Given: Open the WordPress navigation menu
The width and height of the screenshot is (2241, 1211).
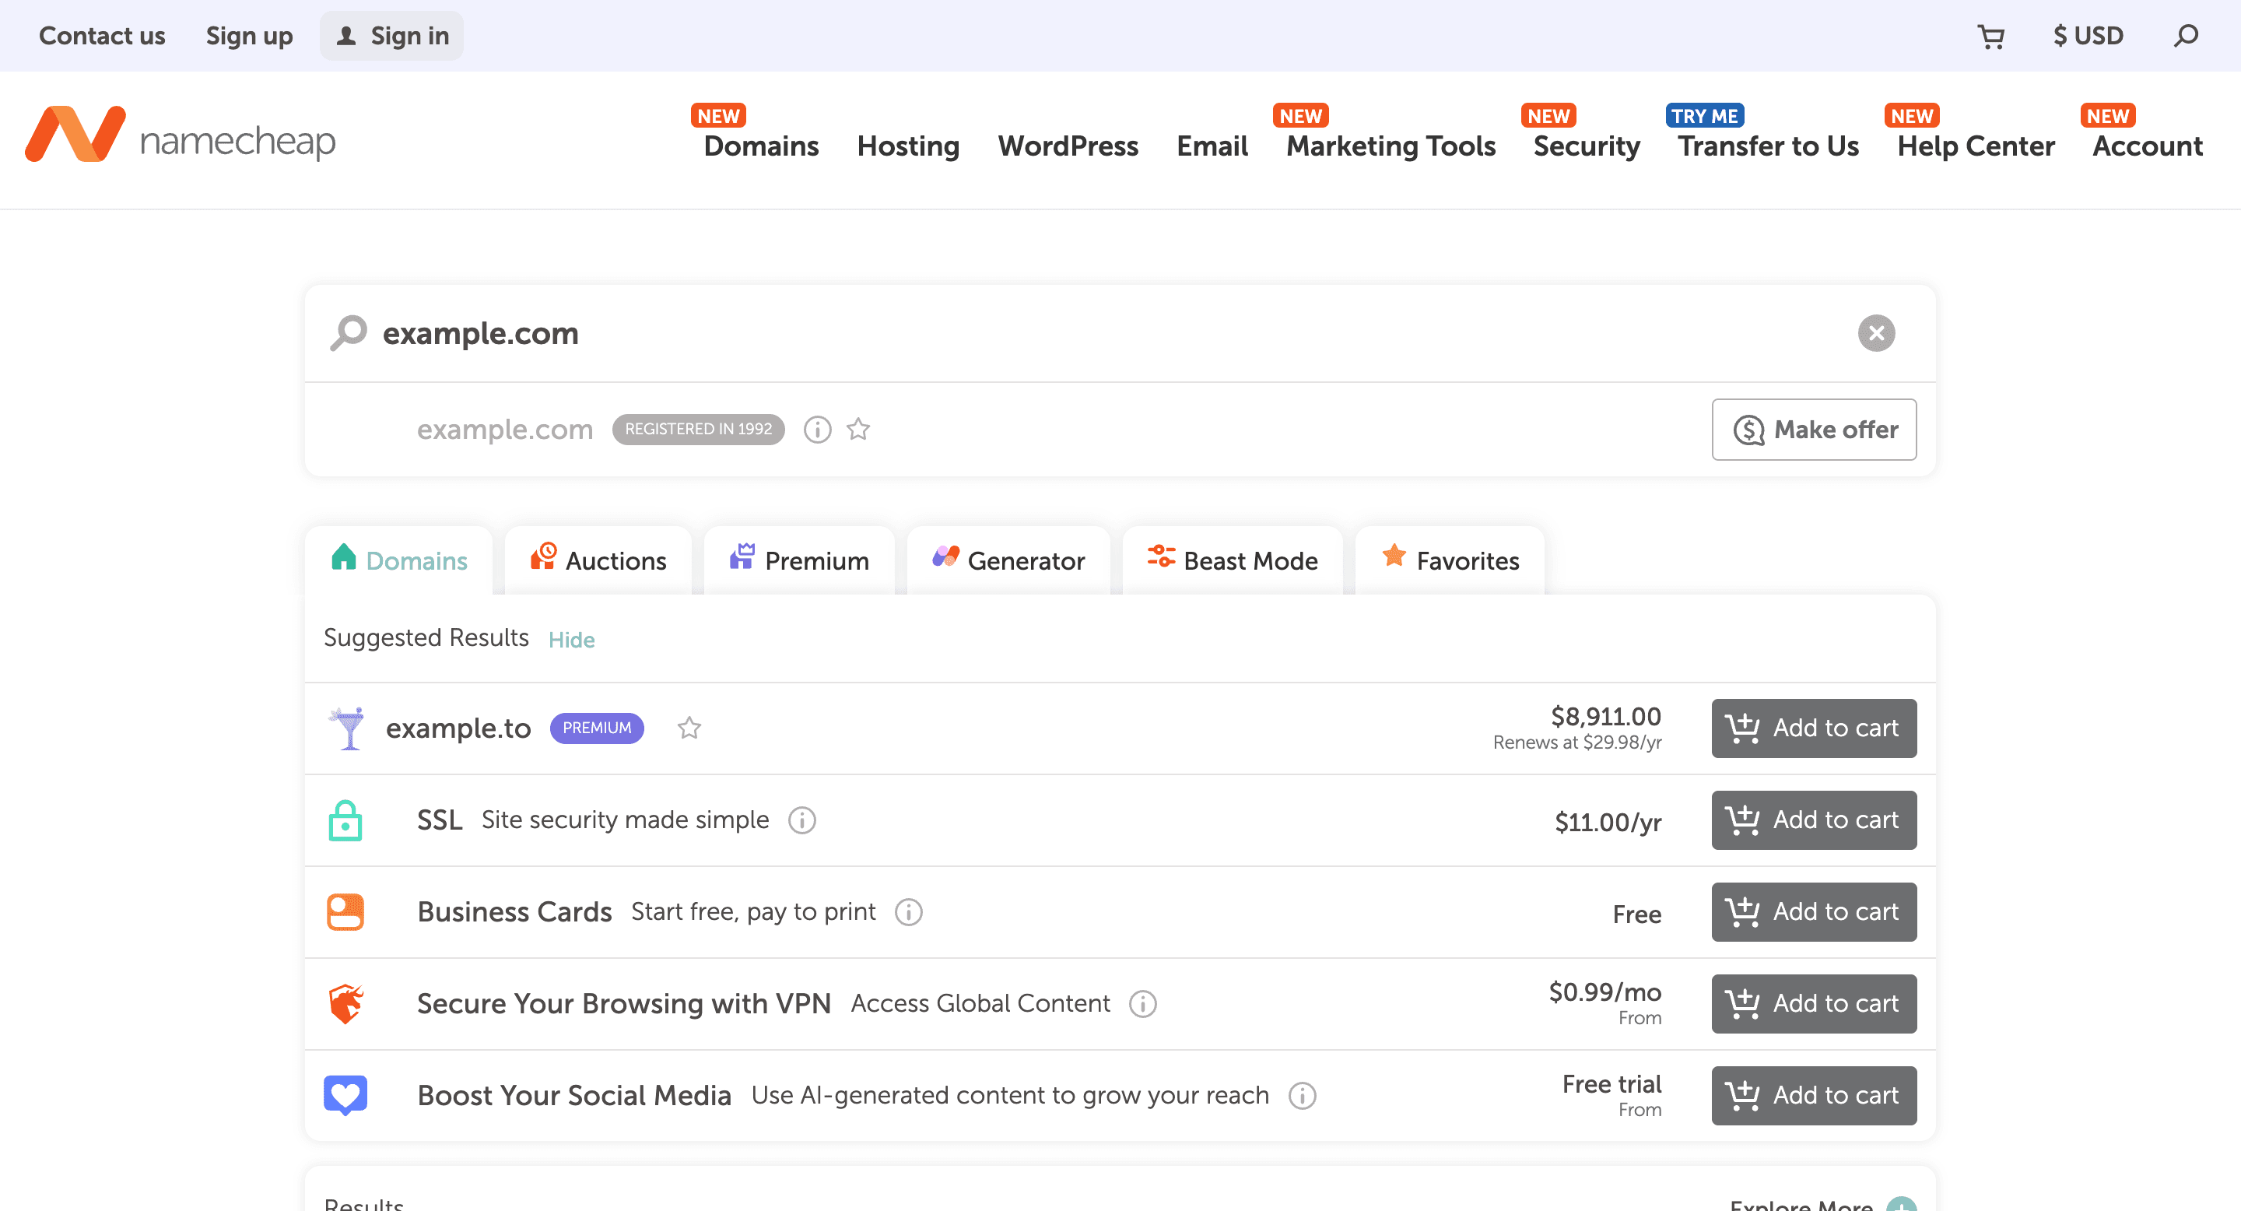Looking at the screenshot, I should (1068, 146).
